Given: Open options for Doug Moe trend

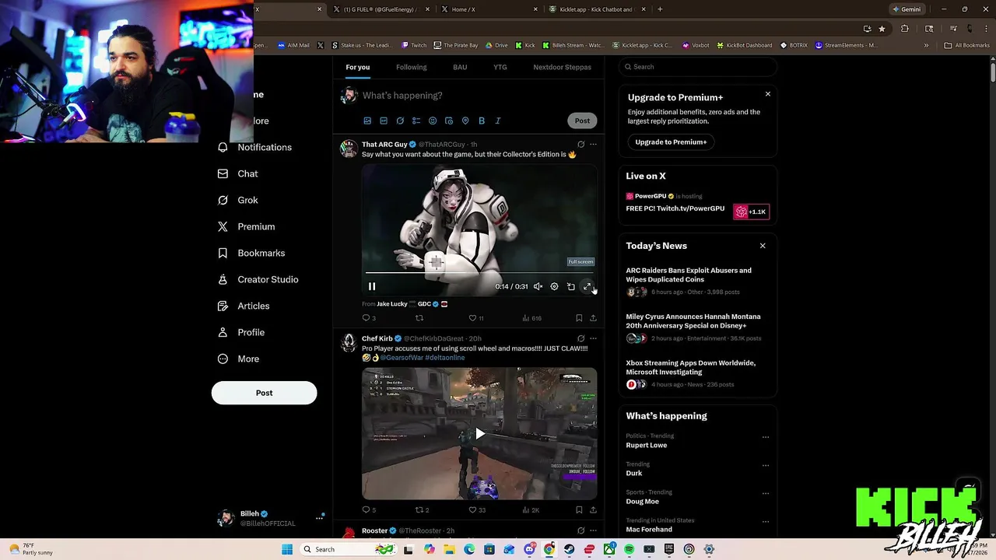Looking at the screenshot, I should [766, 493].
